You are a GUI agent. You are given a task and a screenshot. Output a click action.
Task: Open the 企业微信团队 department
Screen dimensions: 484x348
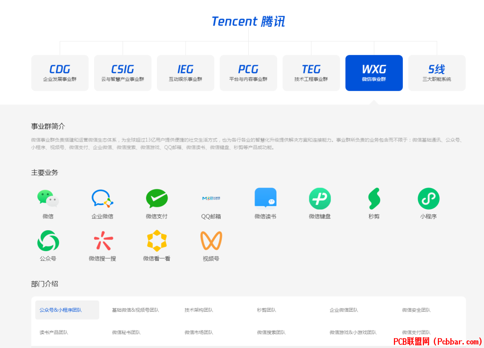click(x=344, y=310)
